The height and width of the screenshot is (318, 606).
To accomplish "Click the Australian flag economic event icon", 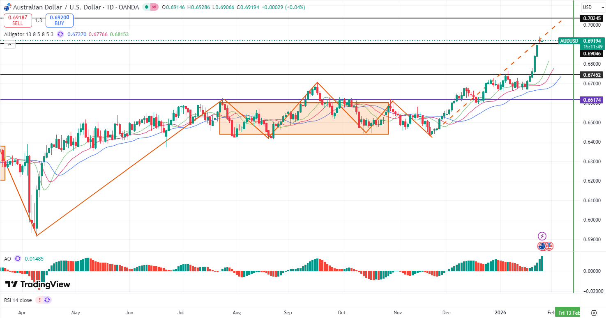I will (x=542, y=246).
